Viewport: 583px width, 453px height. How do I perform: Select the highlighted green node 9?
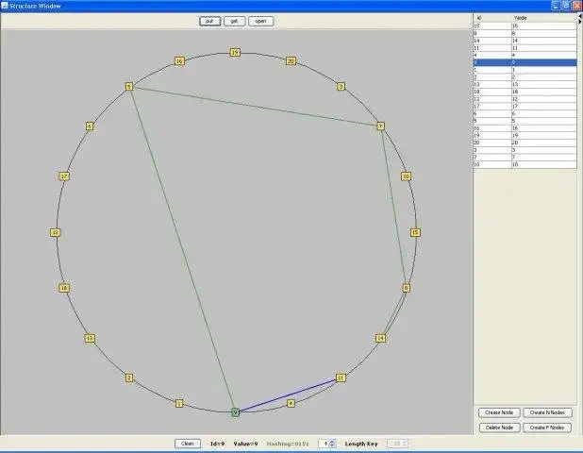235,411
